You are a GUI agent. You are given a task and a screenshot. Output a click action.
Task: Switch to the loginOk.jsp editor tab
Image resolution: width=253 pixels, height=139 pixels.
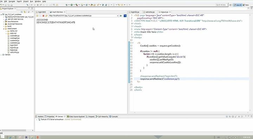coord(135,12)
